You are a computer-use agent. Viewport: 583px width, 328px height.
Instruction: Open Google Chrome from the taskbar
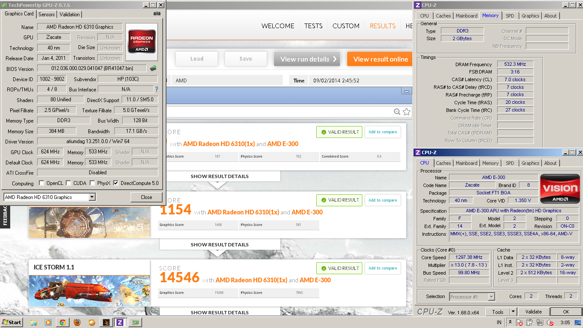click(x=62, y=322)
